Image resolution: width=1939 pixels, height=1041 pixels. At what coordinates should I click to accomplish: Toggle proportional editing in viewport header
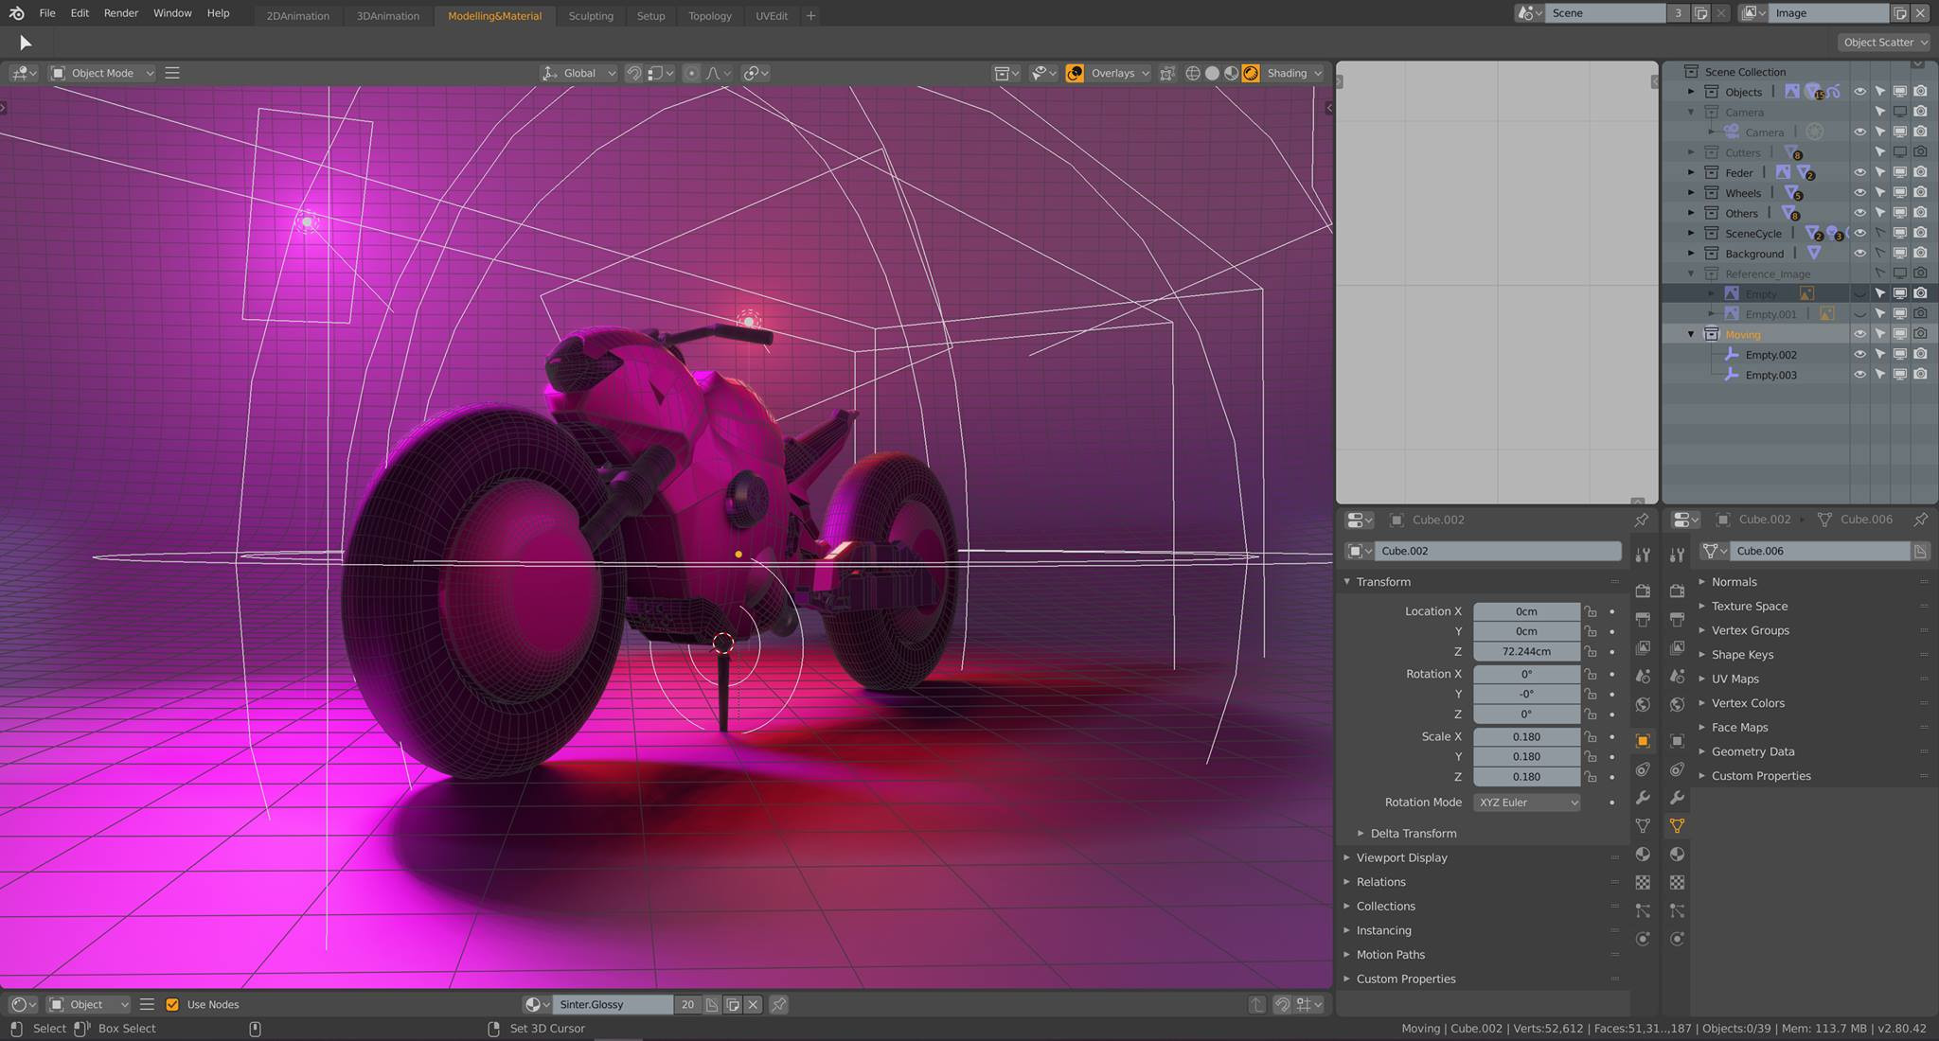tap(691, 73)
